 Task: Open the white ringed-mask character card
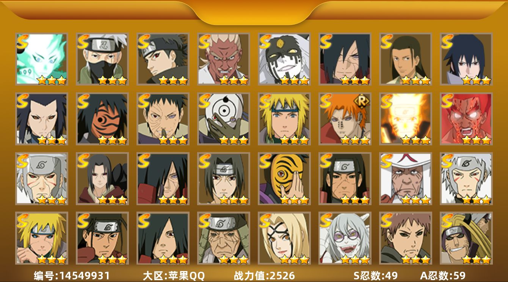[223, 119]
